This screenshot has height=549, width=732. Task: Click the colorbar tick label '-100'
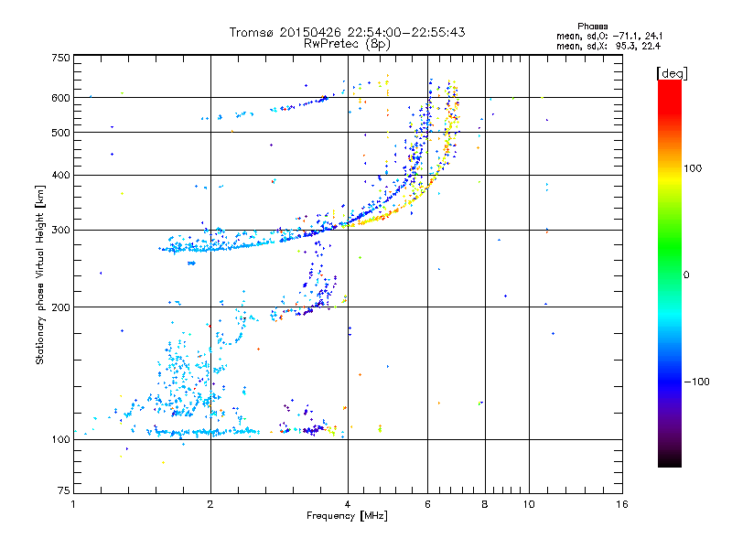[696, 382]
